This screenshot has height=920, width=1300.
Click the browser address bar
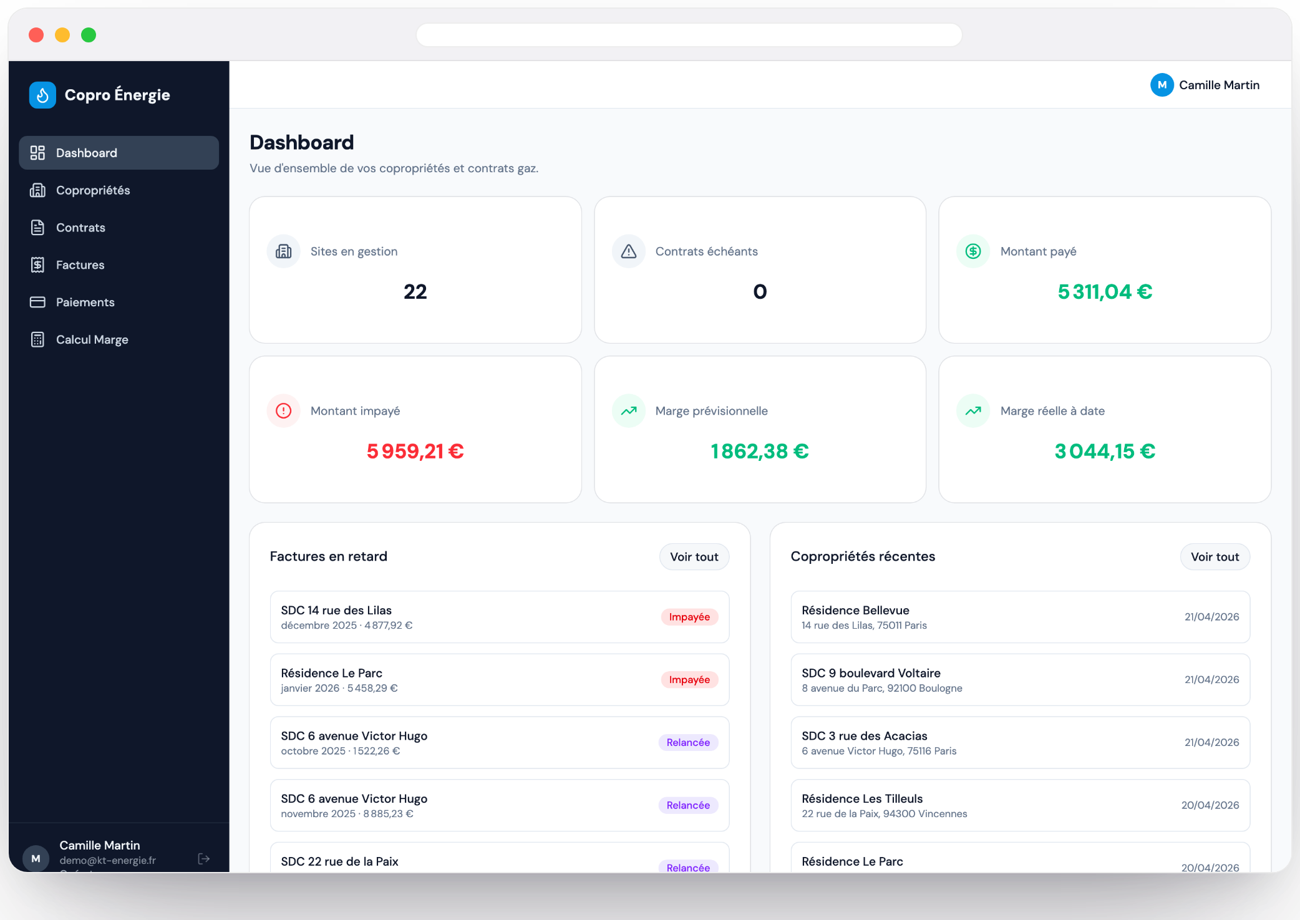click(689, 35)
